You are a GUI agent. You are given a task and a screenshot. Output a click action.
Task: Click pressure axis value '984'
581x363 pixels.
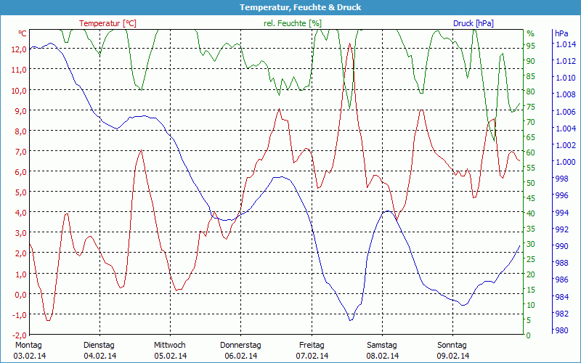[562, 296]
